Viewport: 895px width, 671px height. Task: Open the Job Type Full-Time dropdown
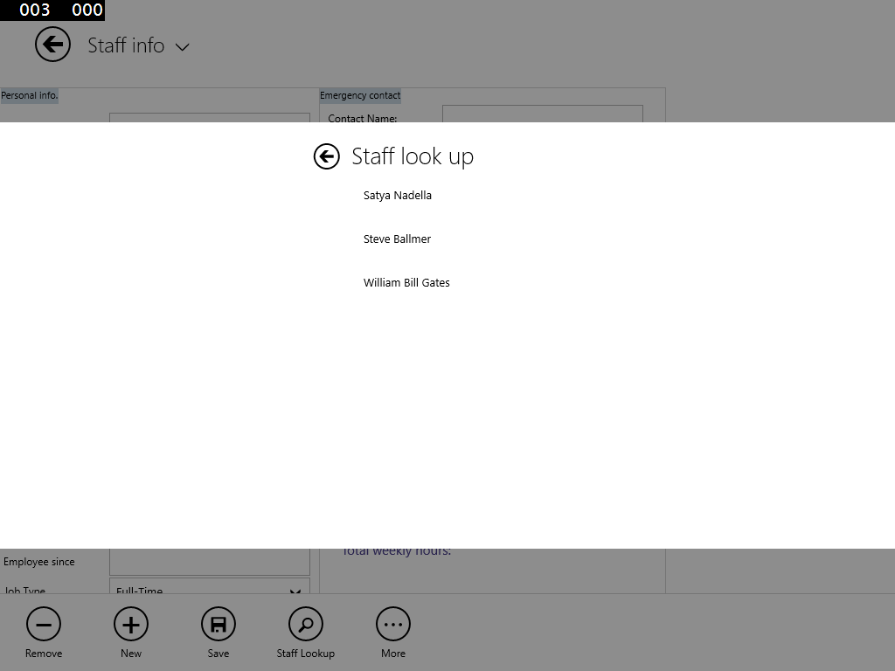click(x=210, y=586)
